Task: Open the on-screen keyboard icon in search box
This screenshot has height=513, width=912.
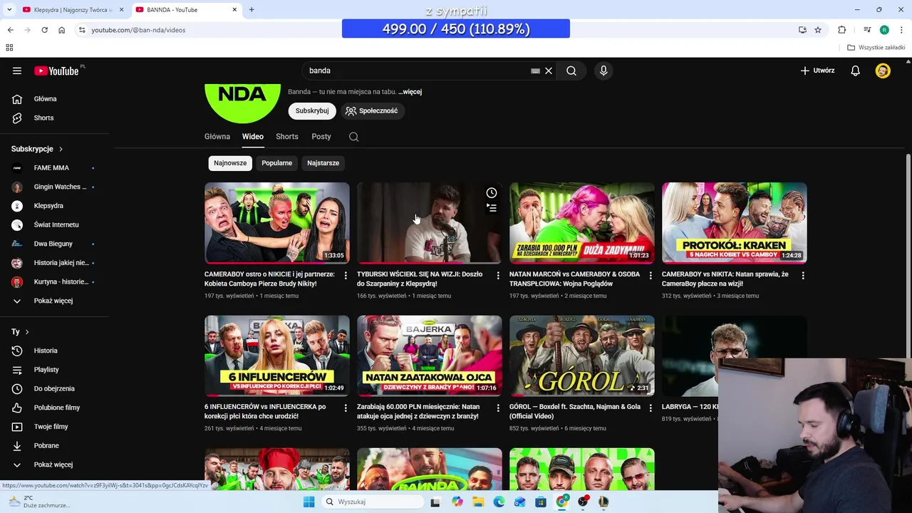Action: point(535,71)
